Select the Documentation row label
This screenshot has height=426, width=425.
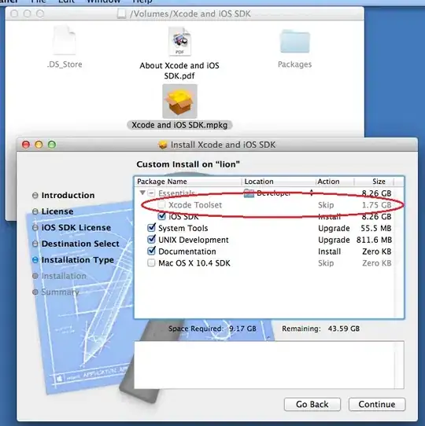click(187, 252)
